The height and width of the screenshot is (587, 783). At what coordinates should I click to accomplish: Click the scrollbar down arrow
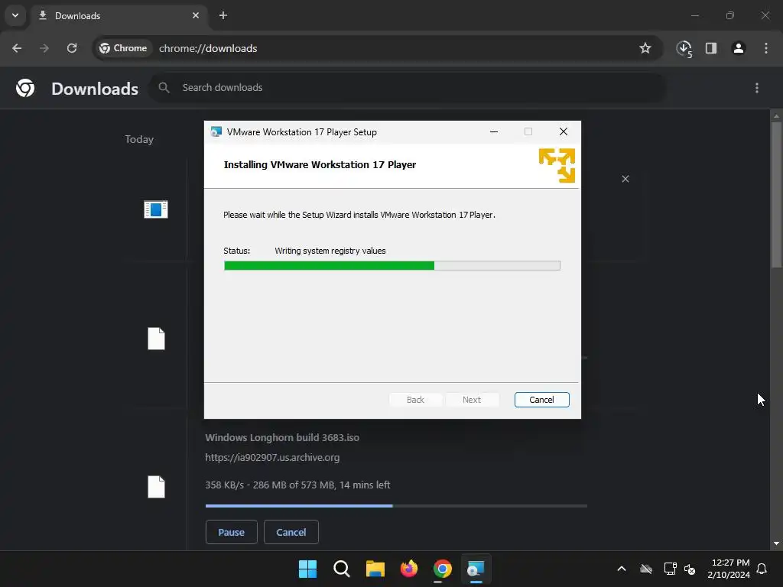[776, 543]
